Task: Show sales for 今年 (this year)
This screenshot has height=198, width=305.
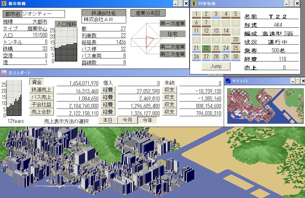Action: (147, 120)
